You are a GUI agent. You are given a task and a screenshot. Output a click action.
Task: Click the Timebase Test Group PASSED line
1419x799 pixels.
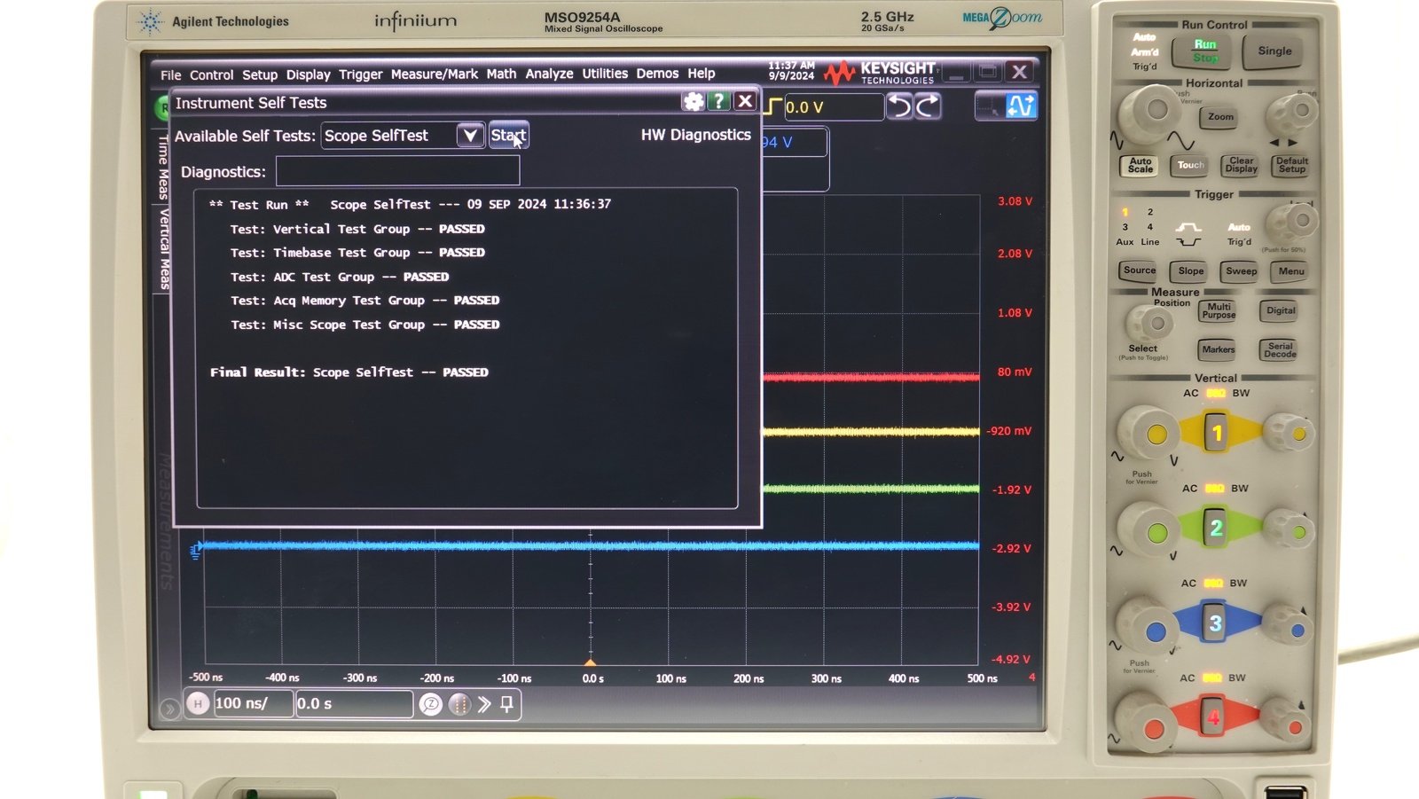pos(357,253)
